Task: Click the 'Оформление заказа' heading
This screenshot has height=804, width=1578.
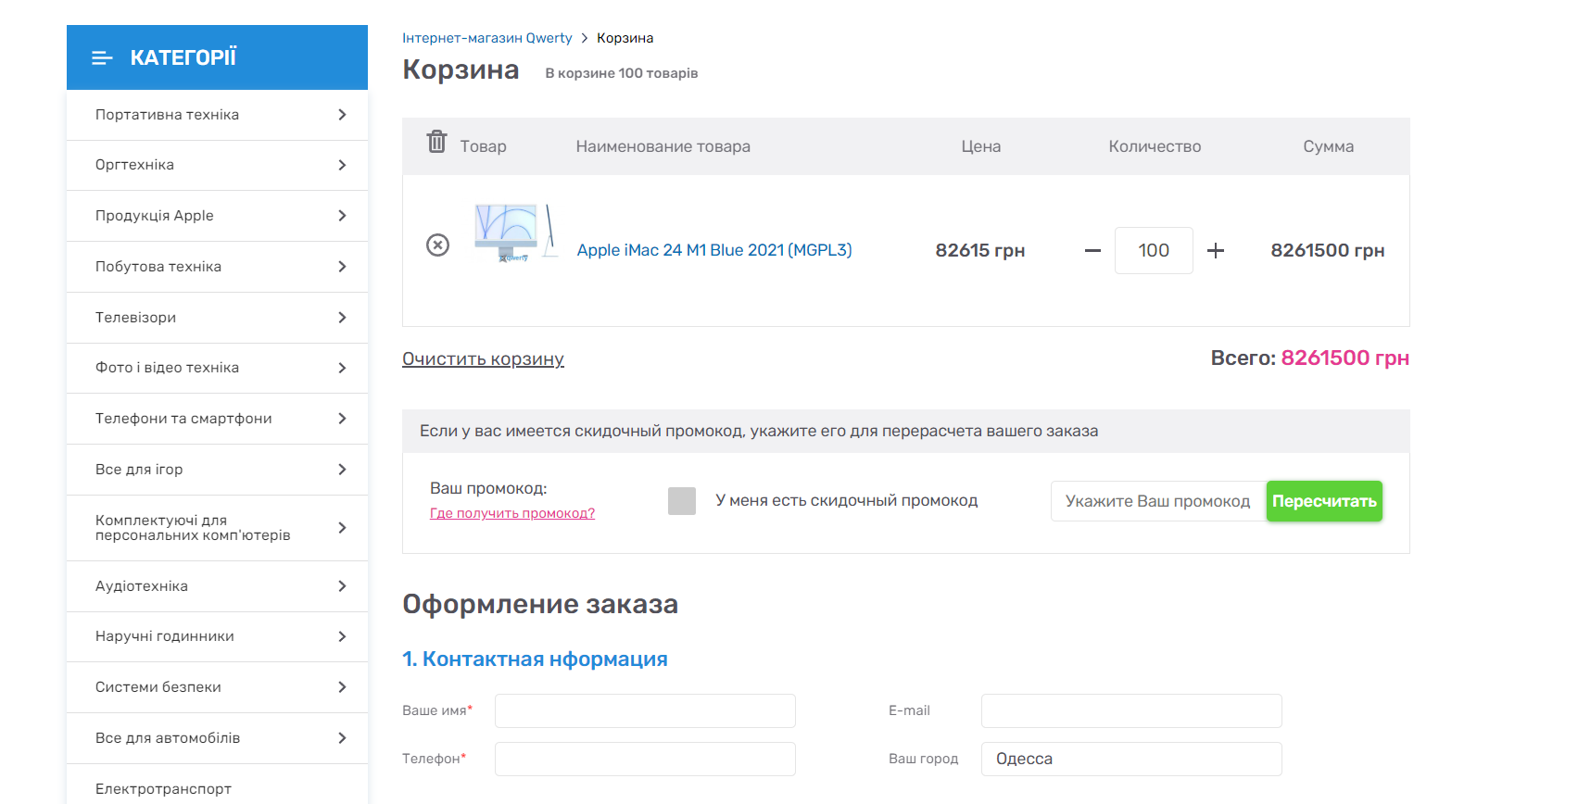Action: [540, 604]
